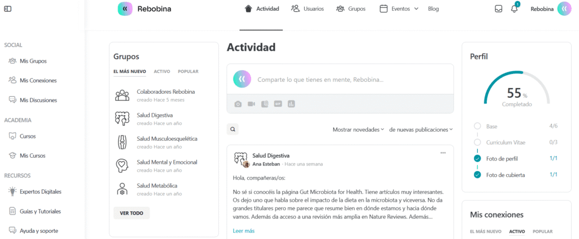Open the Mostrar novedades filter dropdown

[358, 129]
